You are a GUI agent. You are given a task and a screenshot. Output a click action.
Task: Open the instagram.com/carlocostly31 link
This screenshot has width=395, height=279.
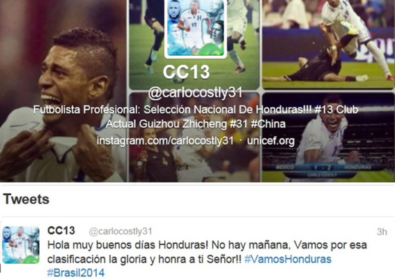point(165,141)
